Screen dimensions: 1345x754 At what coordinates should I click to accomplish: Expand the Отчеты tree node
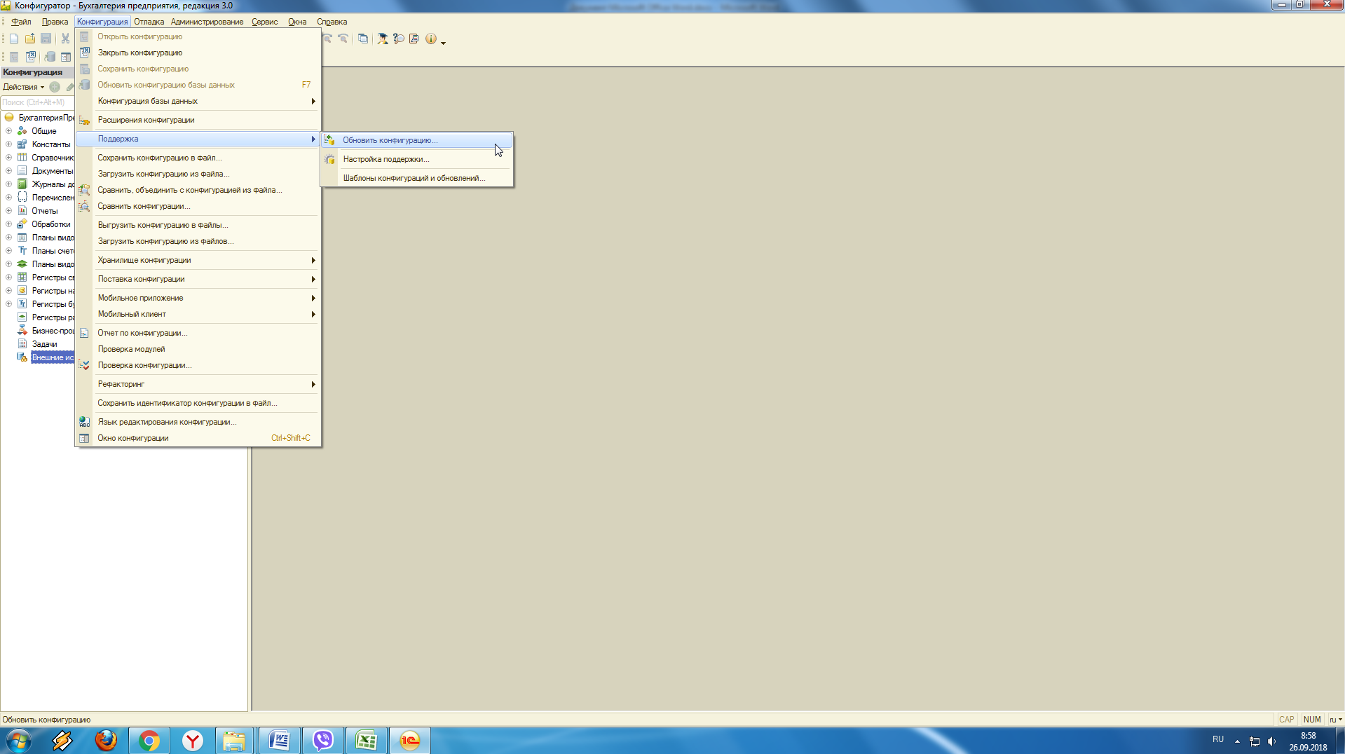pos(8,211)
